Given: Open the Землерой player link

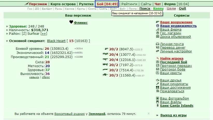Looking at the screenshot, I should tap(97, 114).
